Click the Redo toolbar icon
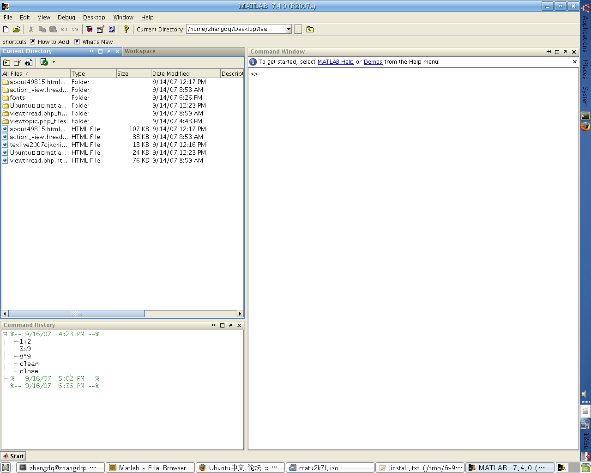The width and height of the screenshot is (591, 473). tap(75, 29)
